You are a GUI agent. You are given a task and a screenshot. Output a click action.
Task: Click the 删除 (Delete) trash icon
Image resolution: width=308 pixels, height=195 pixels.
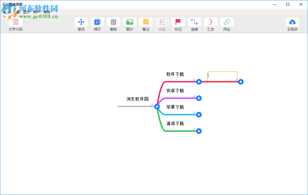114,22
